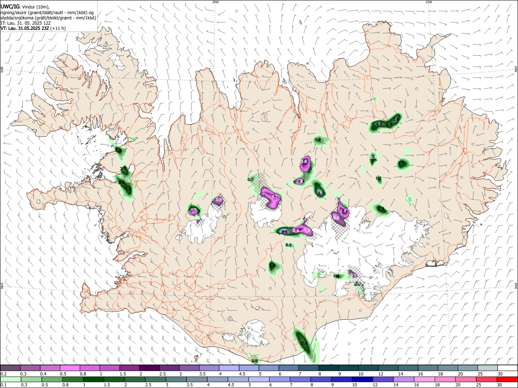This screenshot has height=388, width=518.
Task: Pick the darkest purple swatch on snow scale
Action: (x=149, y=368)
